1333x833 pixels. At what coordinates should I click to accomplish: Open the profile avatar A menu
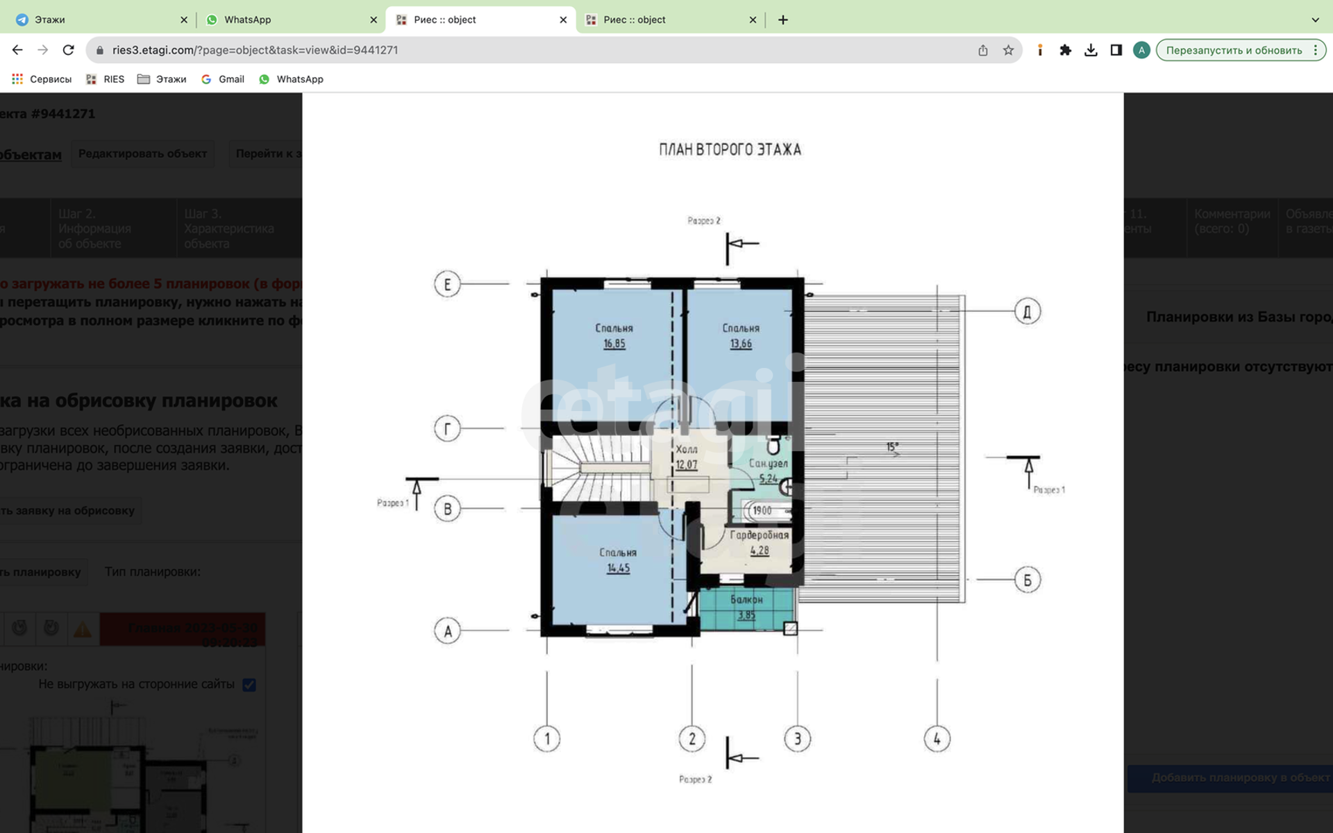click(1141, 50)
